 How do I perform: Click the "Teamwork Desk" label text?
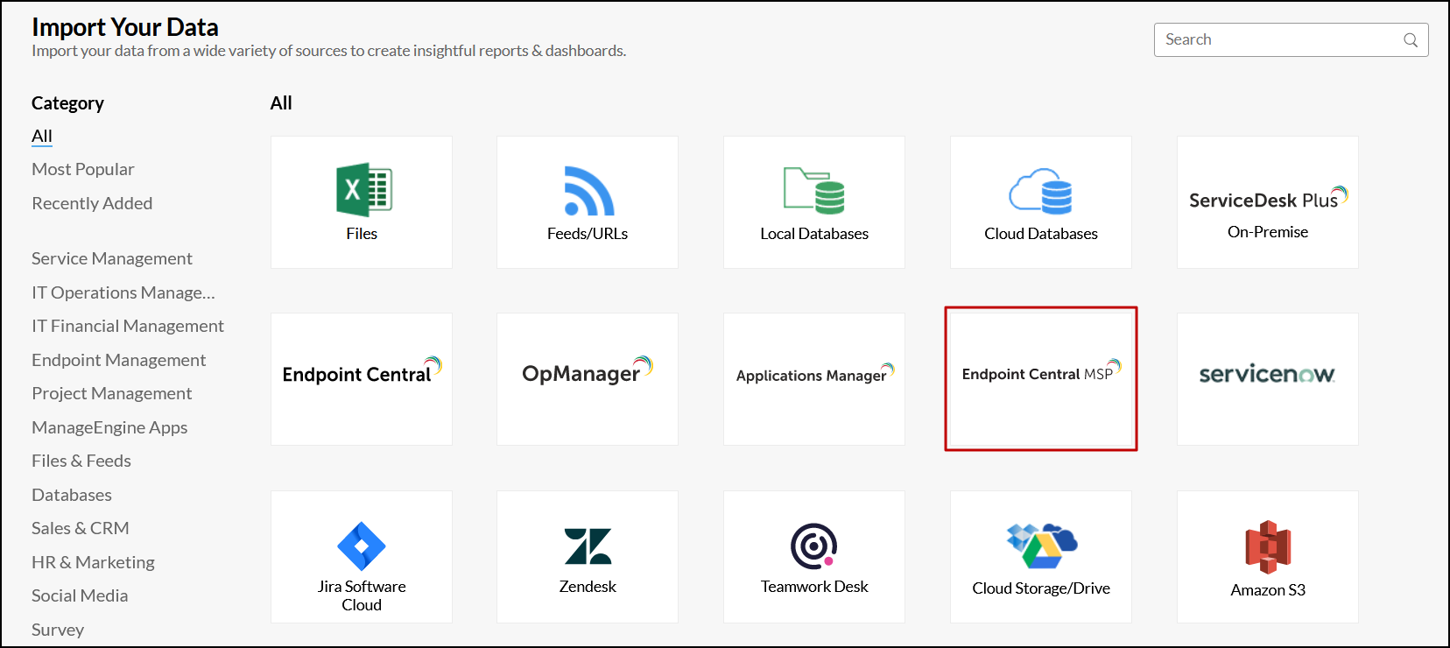click(x=814, y=587)
